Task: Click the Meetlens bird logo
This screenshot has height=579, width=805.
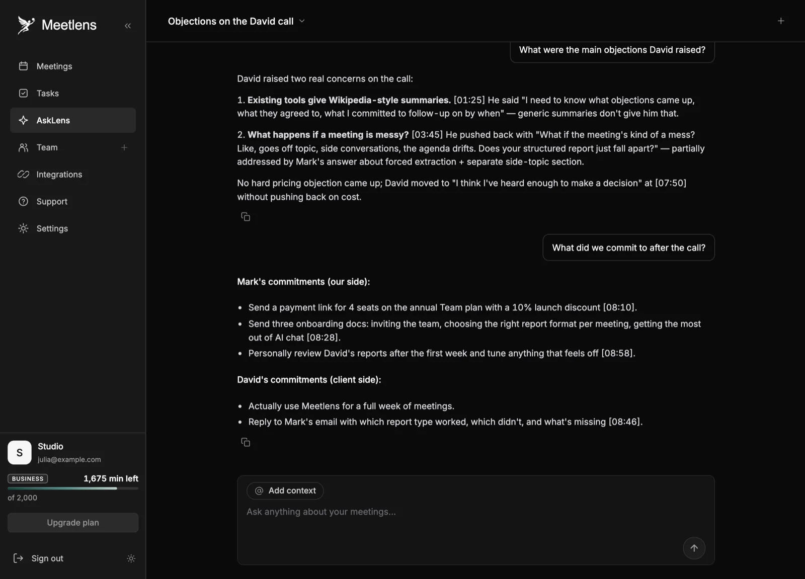Action: (26, 25)
